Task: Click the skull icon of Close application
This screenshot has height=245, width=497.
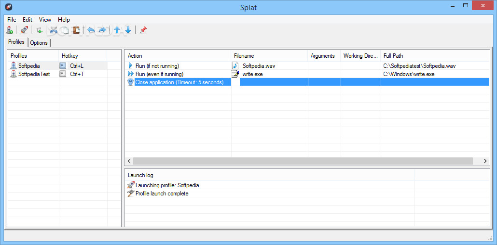Action: 130,82
